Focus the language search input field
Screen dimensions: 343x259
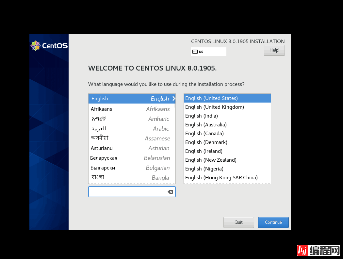point(127,192)
